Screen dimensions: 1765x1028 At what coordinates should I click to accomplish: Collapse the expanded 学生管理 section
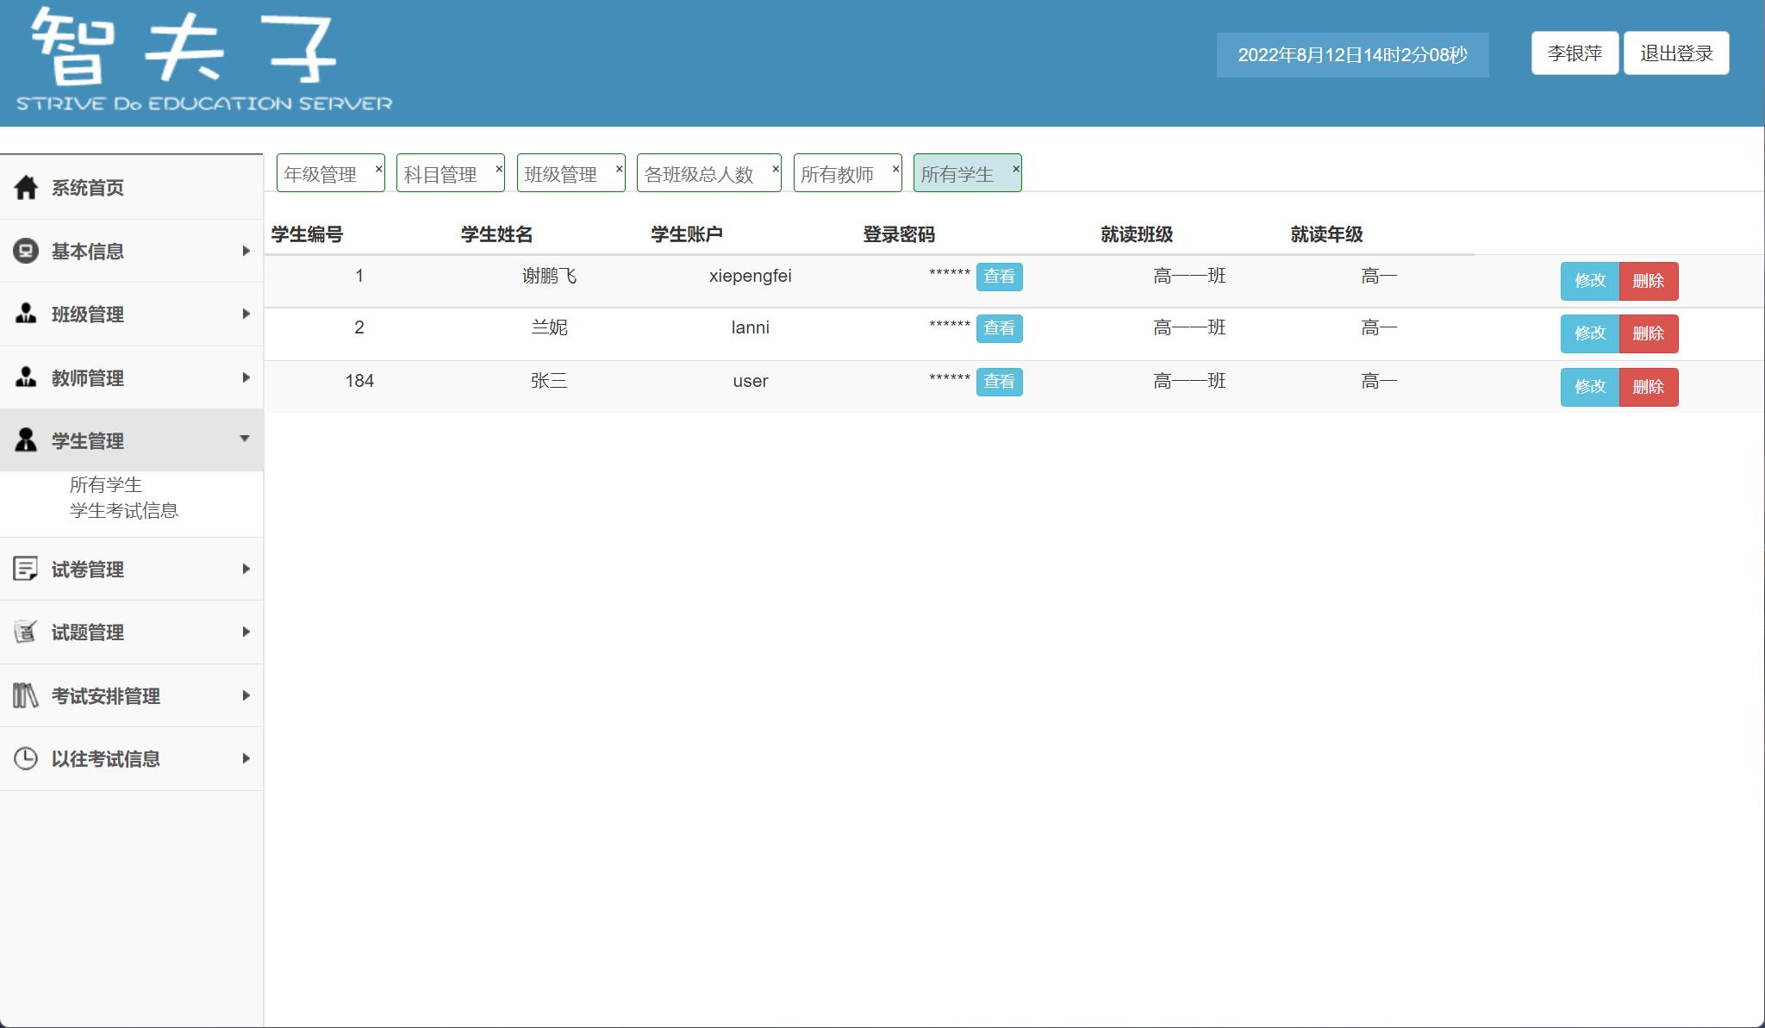tap(246, 439)
